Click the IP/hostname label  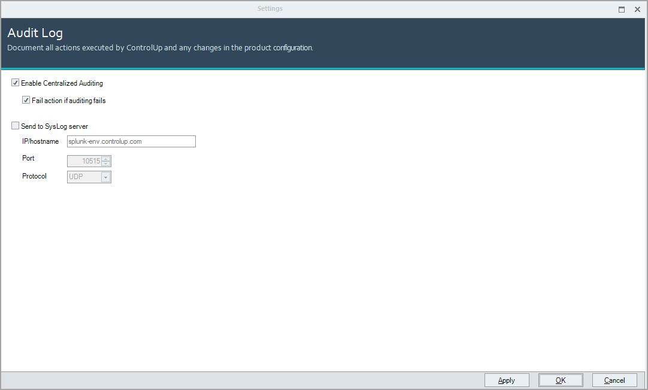pyautogui.click(x=41, y=141)
